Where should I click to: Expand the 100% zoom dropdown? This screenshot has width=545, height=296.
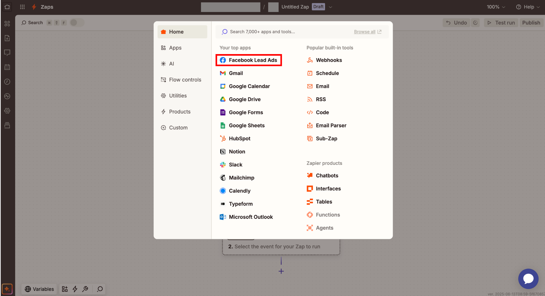tap(496, 7)
